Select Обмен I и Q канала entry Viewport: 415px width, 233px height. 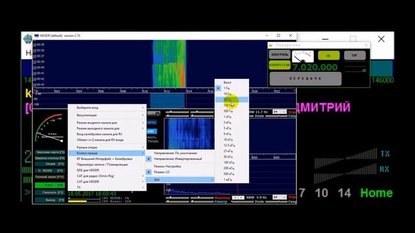click(107, 140)
